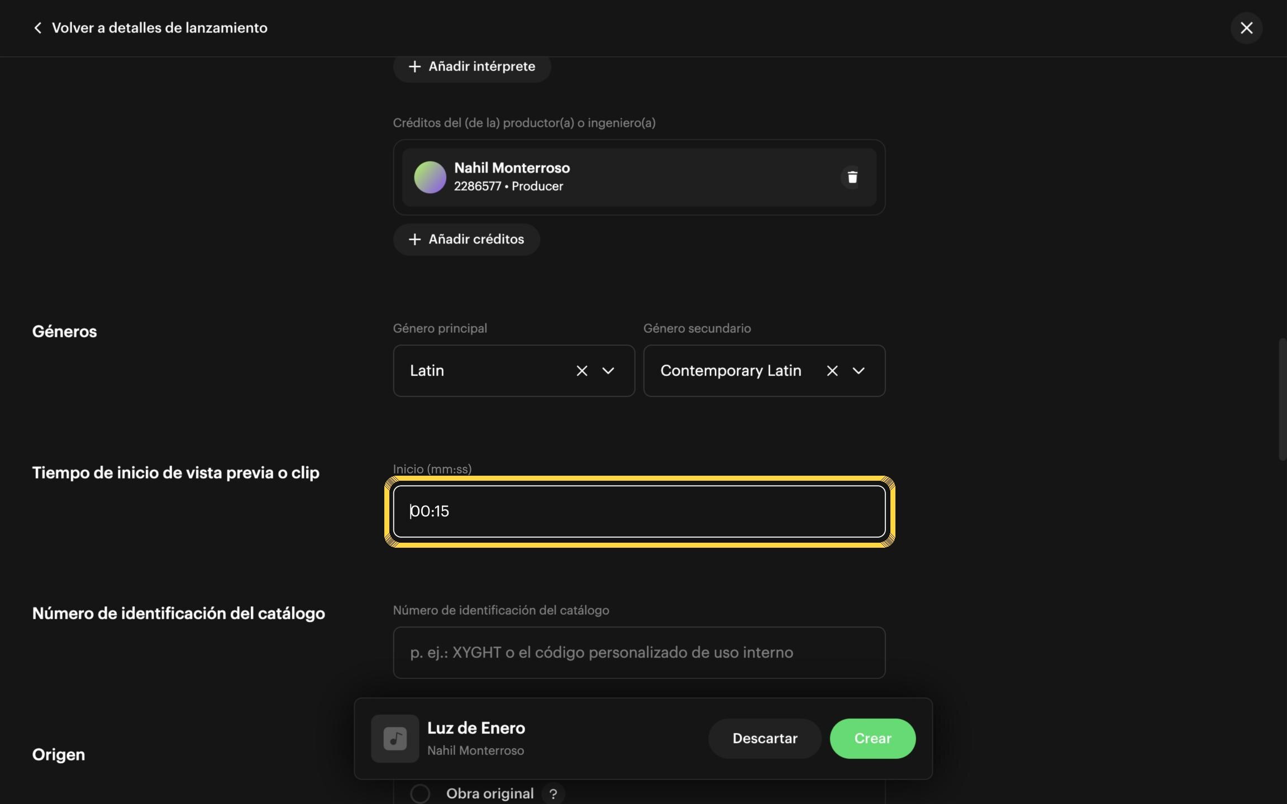Click '2286577 • Producer' text

click(x=508, y=186)
